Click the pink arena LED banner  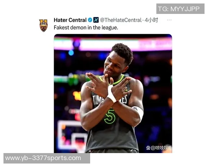(x=113, y=44)
